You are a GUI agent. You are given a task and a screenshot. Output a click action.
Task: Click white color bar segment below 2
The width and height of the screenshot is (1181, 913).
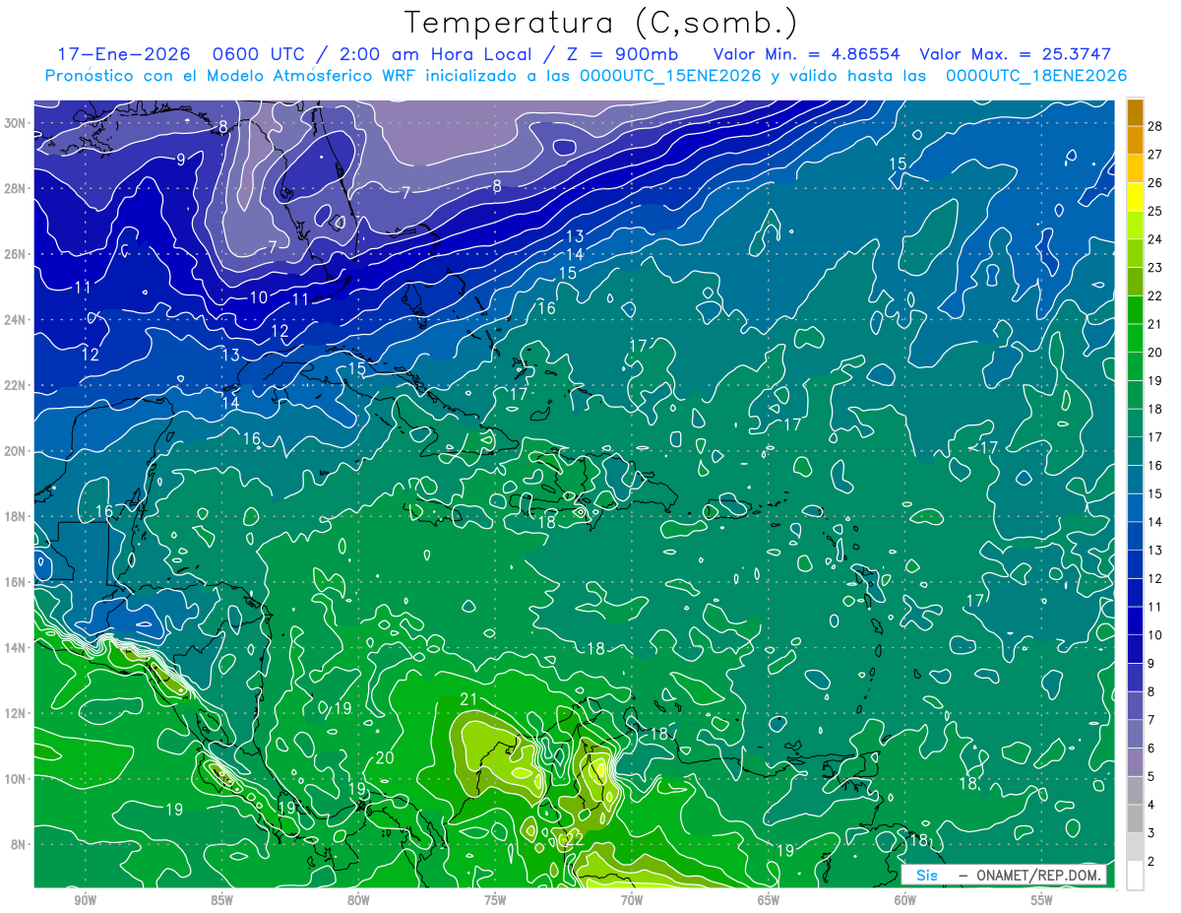point(1135,875)
